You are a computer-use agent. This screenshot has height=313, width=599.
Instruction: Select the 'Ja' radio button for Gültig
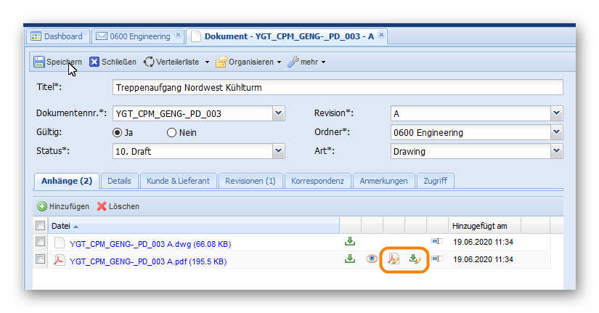tap(116, 133)
